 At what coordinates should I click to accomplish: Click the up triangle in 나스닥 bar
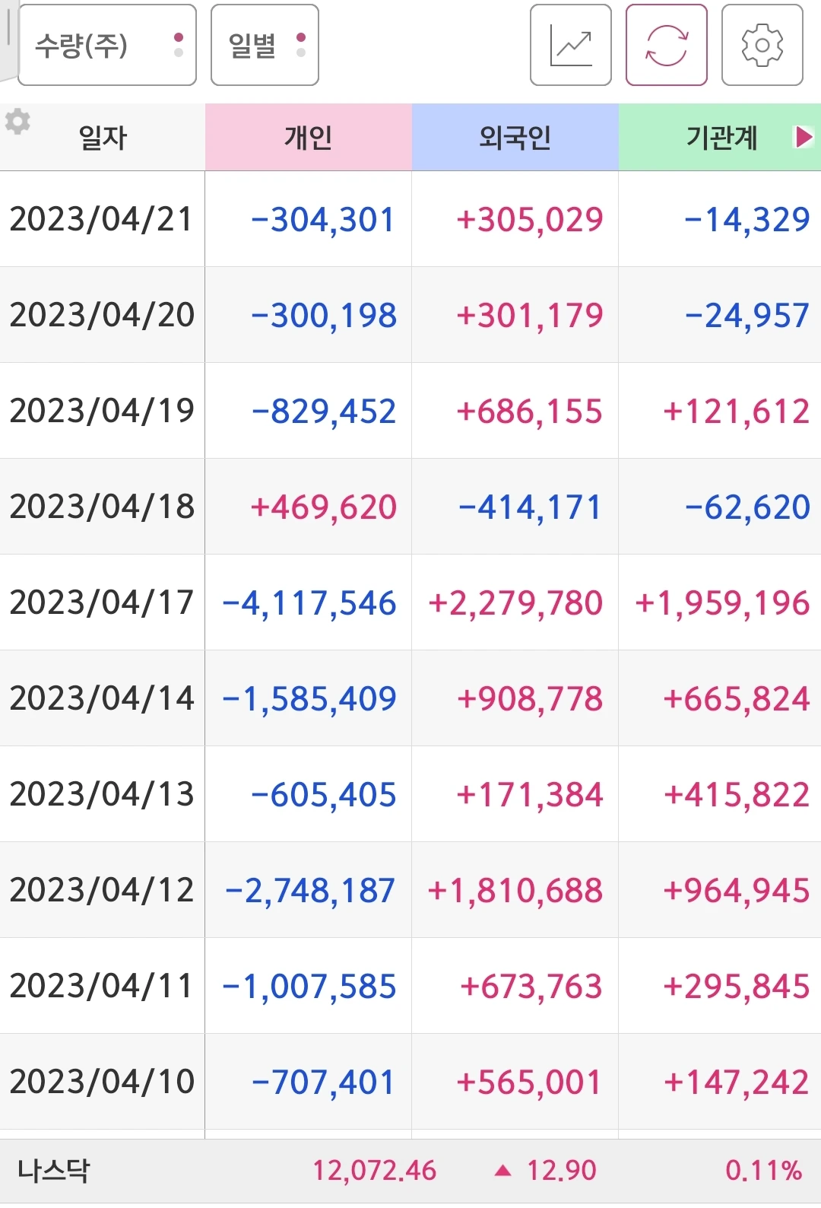click(x=502, y=1171)
